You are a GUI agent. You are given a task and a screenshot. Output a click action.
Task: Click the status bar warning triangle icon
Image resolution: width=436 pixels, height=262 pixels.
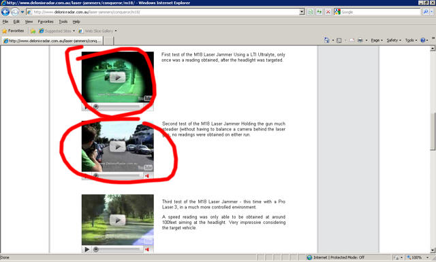point(396,257)
